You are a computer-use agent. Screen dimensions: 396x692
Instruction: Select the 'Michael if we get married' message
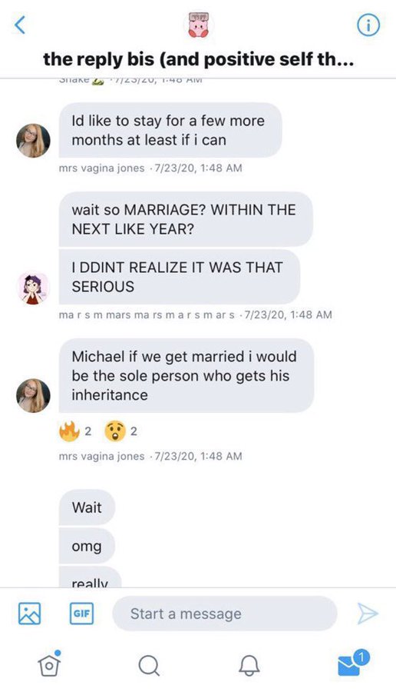click(186, 375)
